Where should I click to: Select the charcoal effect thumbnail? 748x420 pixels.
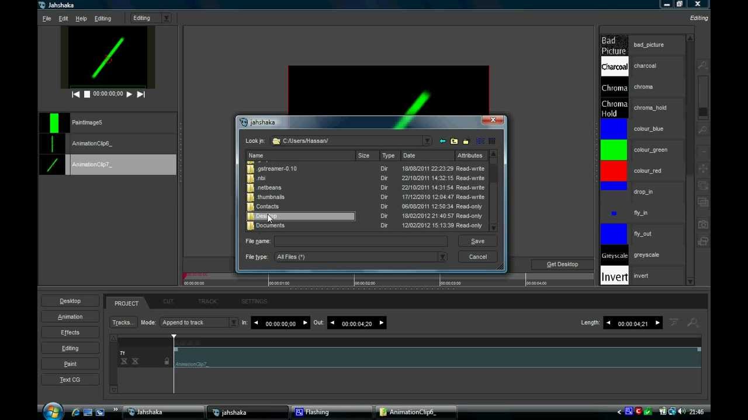(x=614, y=66)
